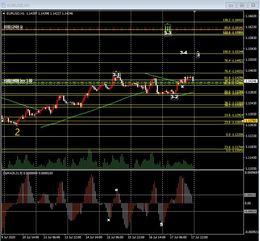
Task: Click the 'e' label in the OsMA panel
Action: click(x=117, y=190)
